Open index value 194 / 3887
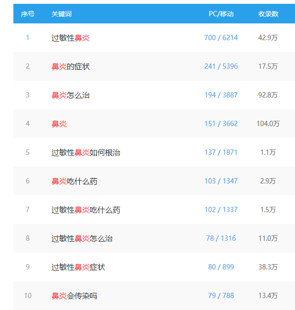 point(221,95)
